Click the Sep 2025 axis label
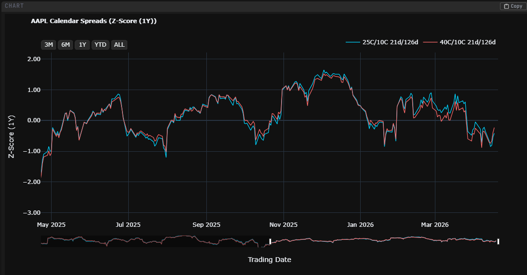 pos(206,224)
